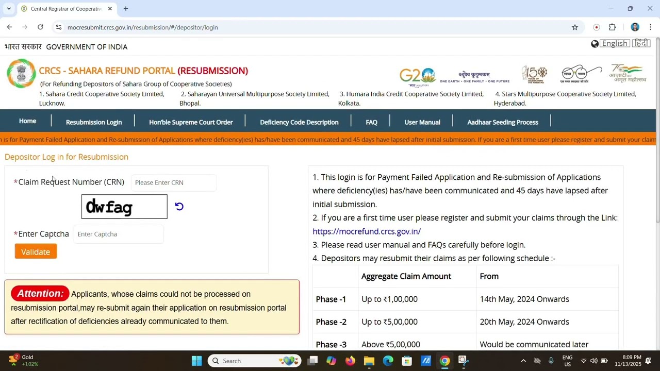Open the FAQ menu item

point(372,122)
